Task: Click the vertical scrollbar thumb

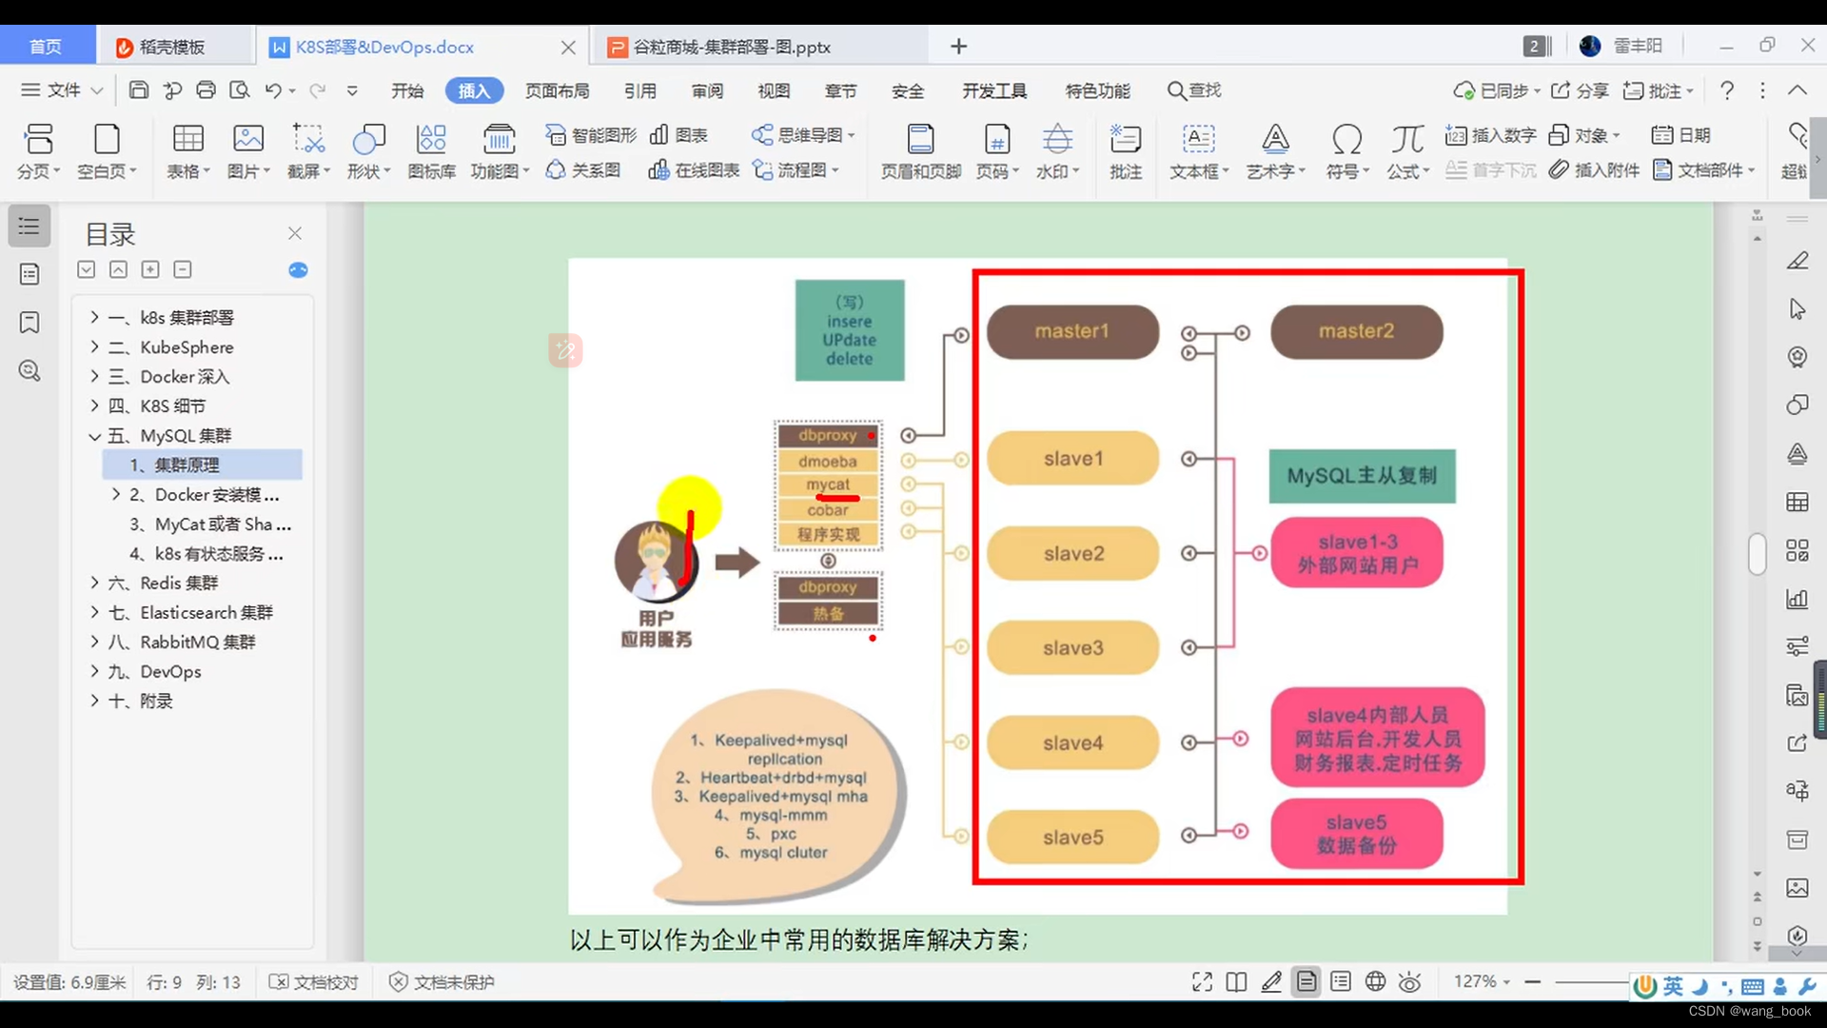Action: point(1757,554)
